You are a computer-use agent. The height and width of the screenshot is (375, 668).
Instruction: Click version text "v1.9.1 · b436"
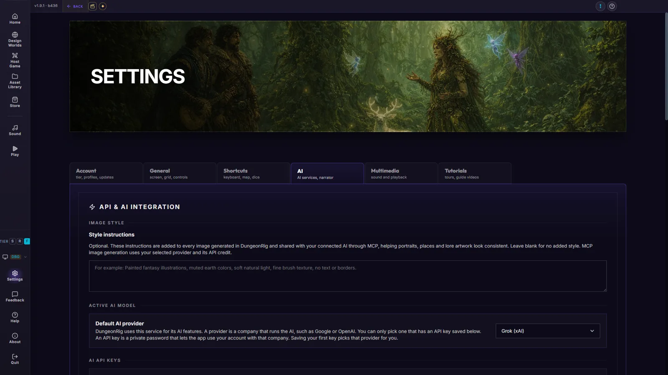click(46, 6)
